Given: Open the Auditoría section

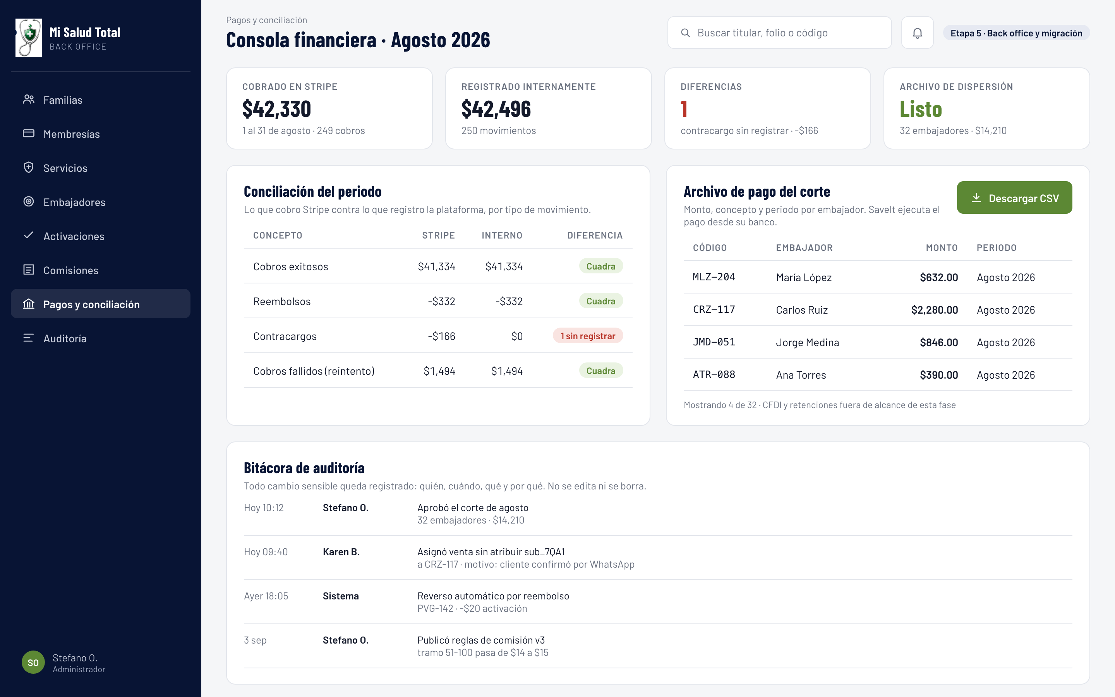Looking at the screenshot, I should click(x=100, y=338).
